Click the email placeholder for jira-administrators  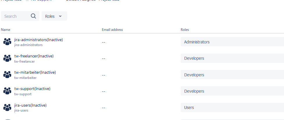pyautogui.click(x=104, y=42)
